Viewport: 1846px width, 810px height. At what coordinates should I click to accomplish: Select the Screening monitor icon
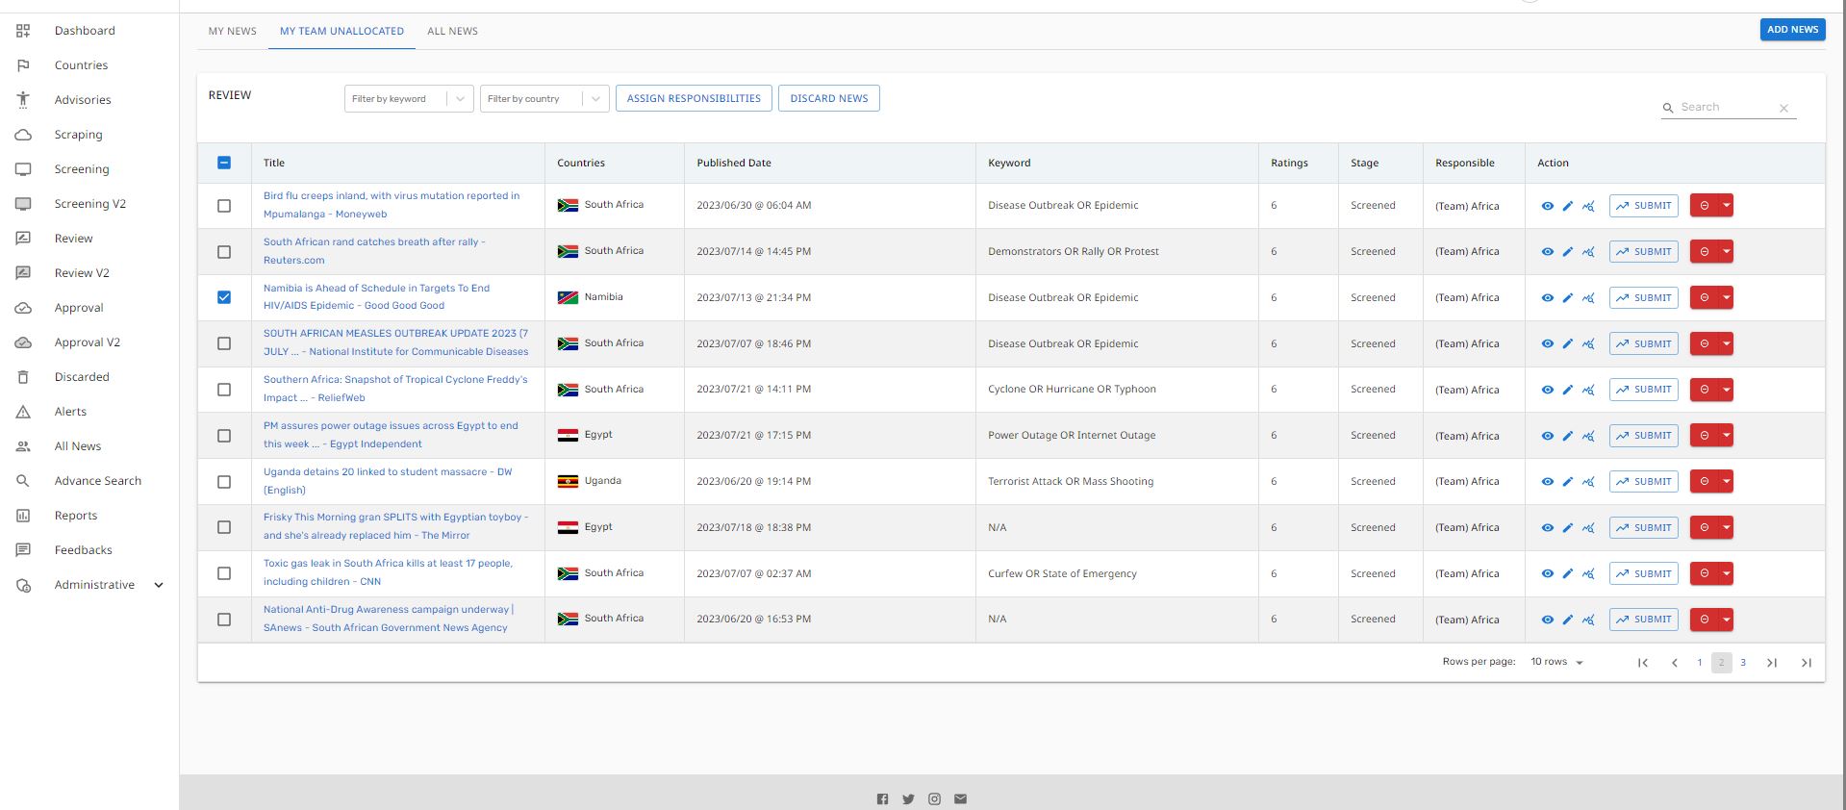[23, 169]
